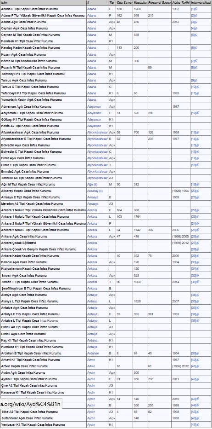The image size is (212, 429).
Task: Select the capacity value 1820 in Alanya L Tipi row
Action: coord(137,301)
